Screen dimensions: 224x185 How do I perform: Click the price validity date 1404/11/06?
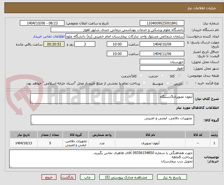point(162,54)
